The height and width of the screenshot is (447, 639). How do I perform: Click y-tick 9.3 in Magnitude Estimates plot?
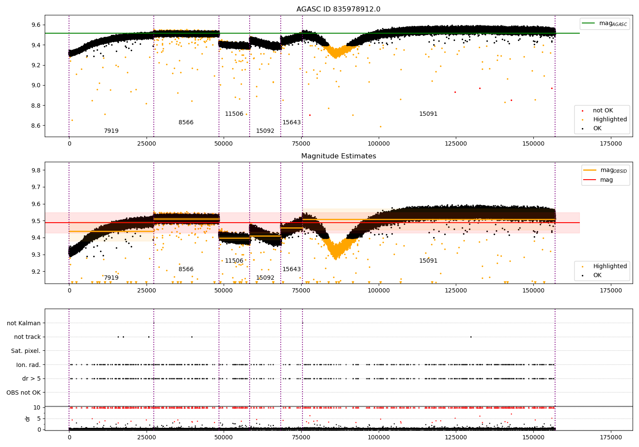[x=35, y=255]
